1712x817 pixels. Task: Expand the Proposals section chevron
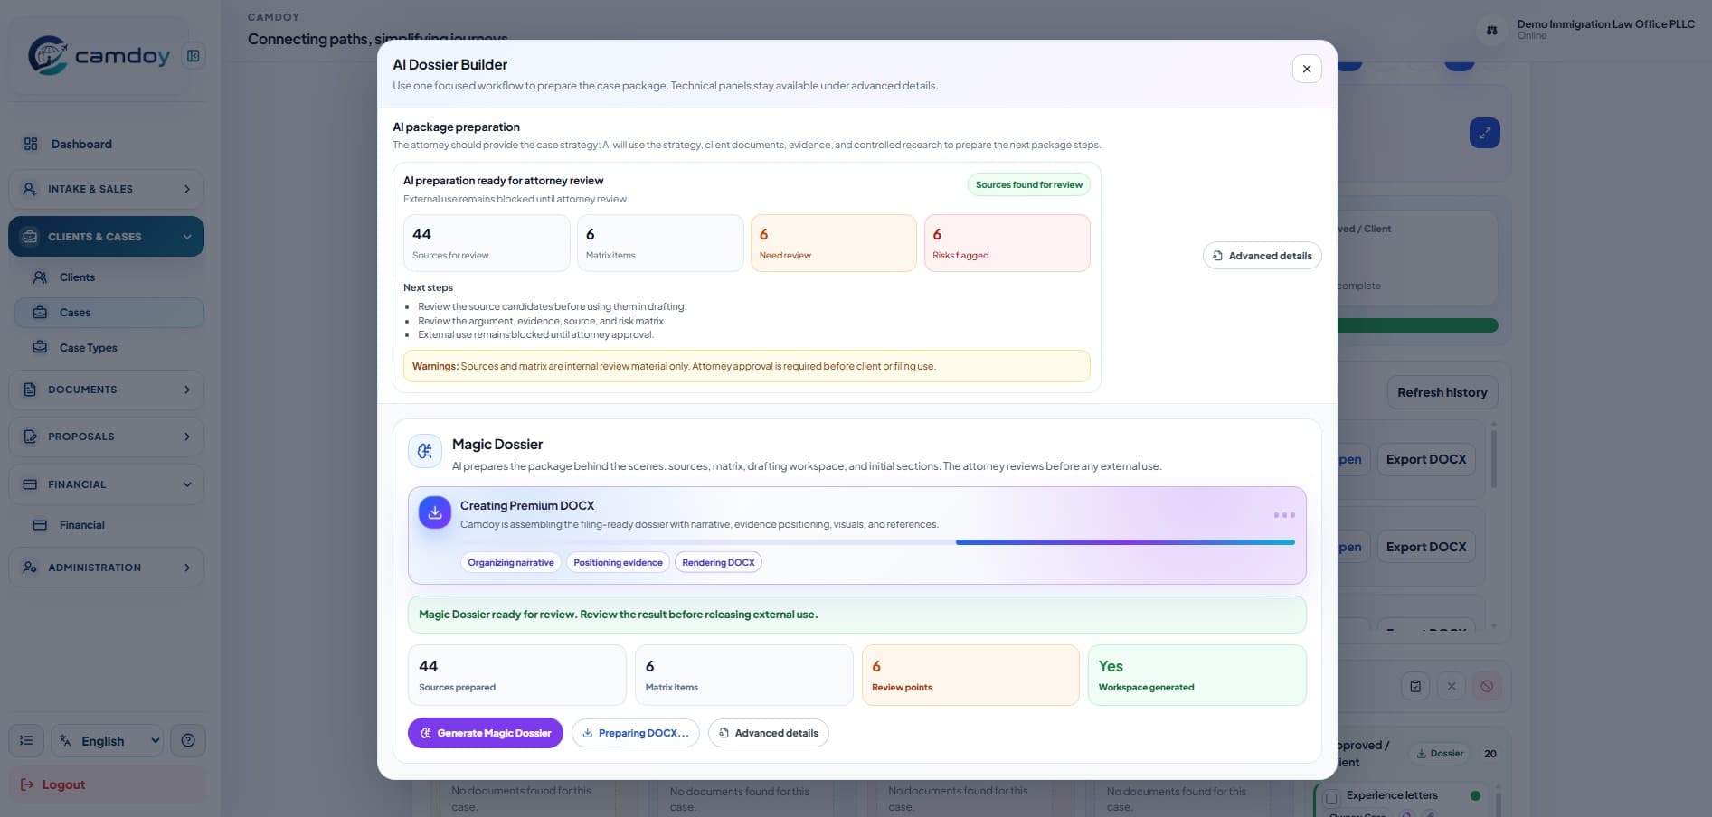(187, 437)
